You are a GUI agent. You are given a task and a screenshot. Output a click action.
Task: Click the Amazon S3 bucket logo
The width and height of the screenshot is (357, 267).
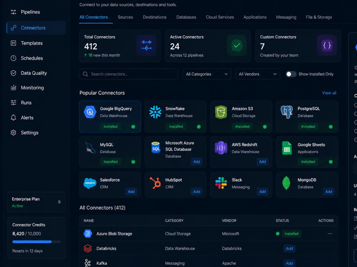point(221,112)
